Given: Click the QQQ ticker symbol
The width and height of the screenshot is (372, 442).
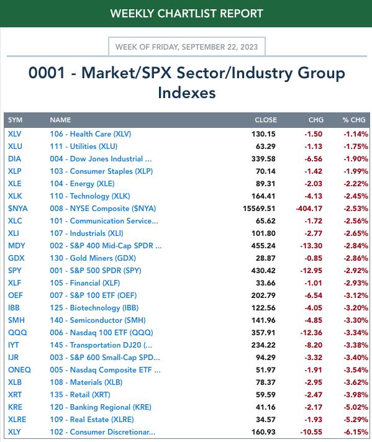Looking at the screenshot, I should point(17,332).
